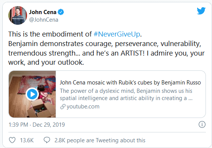Open the youtube.com source link
The image size is (212, 148).
83,107
